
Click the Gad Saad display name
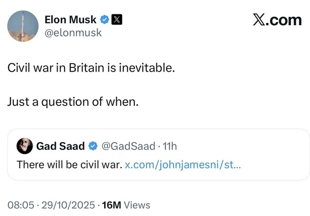pos(61,146)
